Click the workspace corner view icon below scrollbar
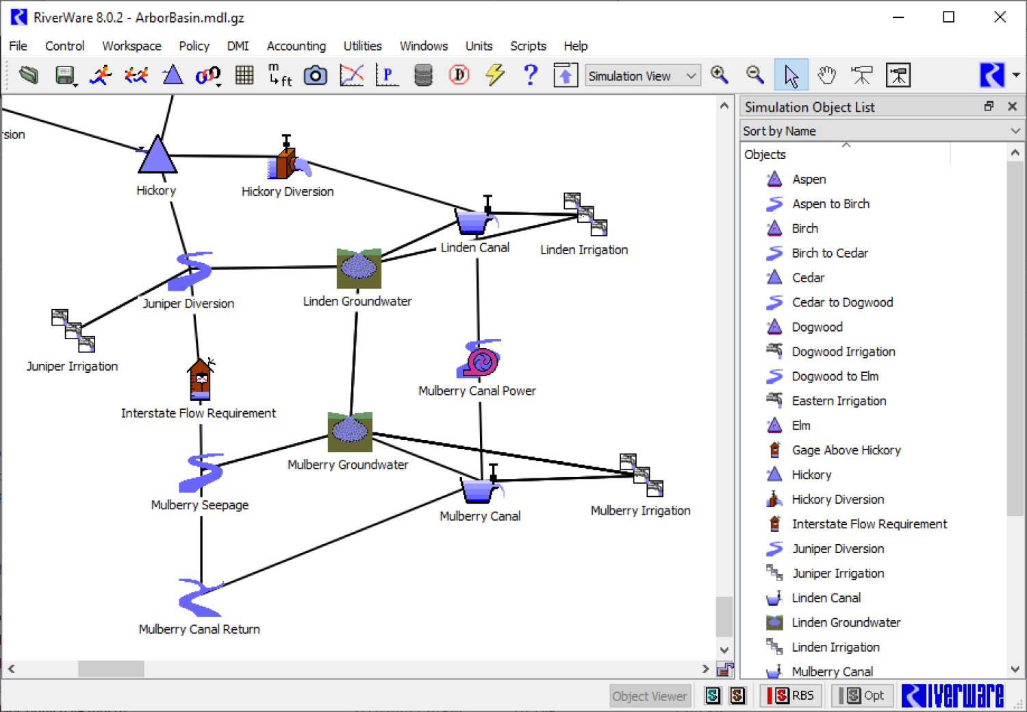This screenshot has height=712, width=1027. [725, 670]
